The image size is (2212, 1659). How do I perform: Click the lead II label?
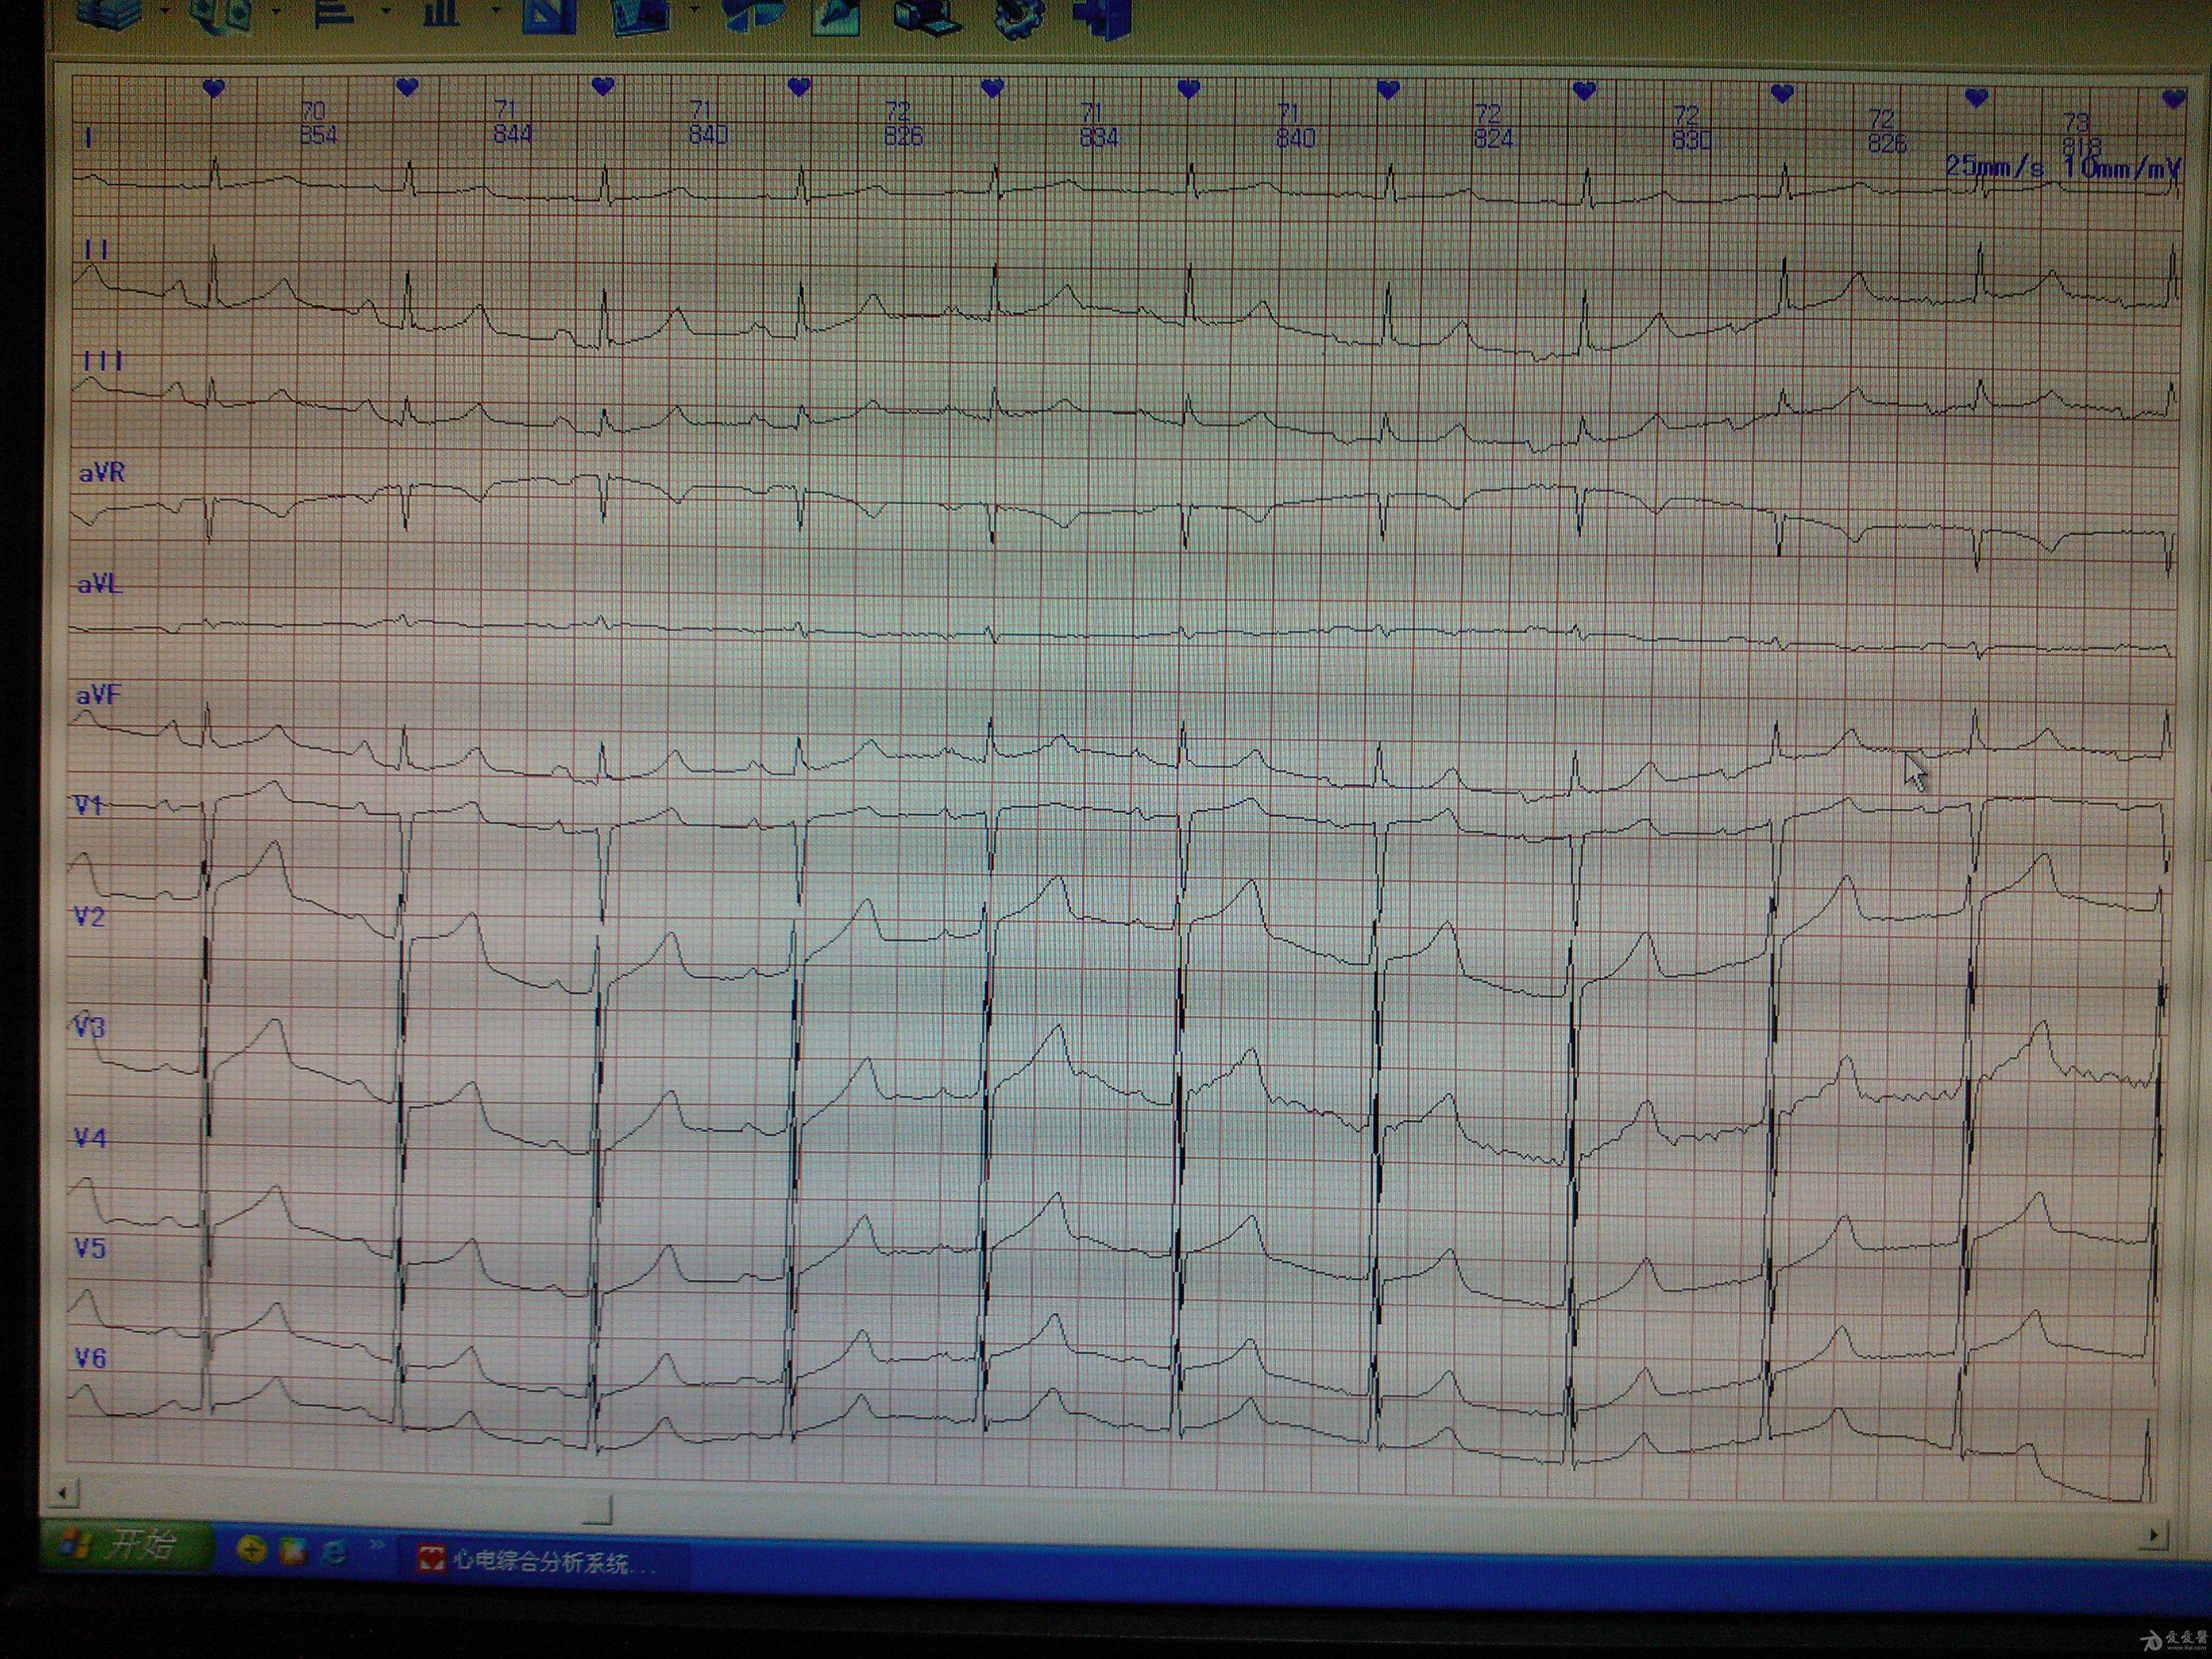pyautogui.click(x=96, y=249)
